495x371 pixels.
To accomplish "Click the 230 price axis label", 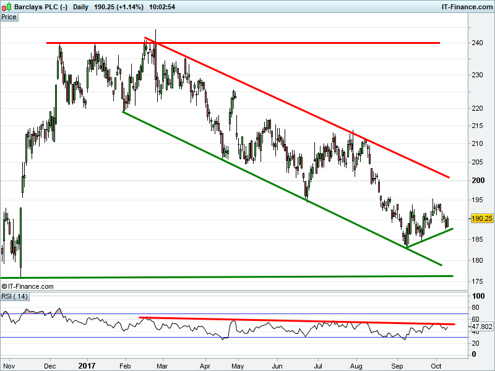I will [477, 75].
